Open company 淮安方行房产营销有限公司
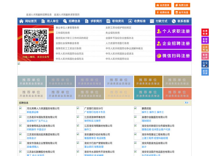Viewport: 209px width, 156px height. [98, 143]
